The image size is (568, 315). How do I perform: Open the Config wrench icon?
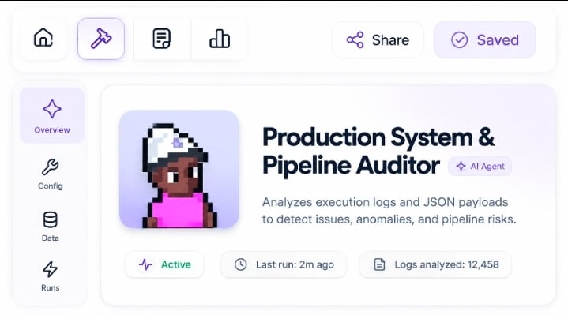point(51,167)
